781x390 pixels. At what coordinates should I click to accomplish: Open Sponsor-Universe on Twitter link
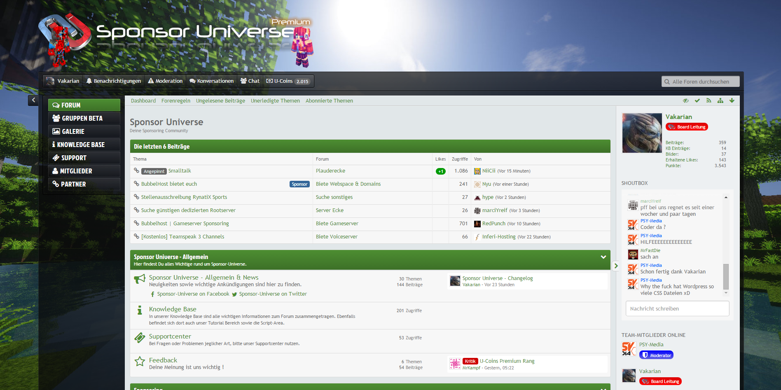coord(273,294)
